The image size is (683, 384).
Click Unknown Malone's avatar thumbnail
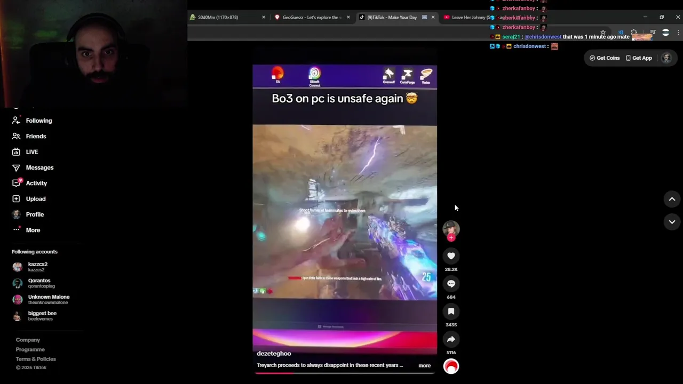(x=18, y=300)
